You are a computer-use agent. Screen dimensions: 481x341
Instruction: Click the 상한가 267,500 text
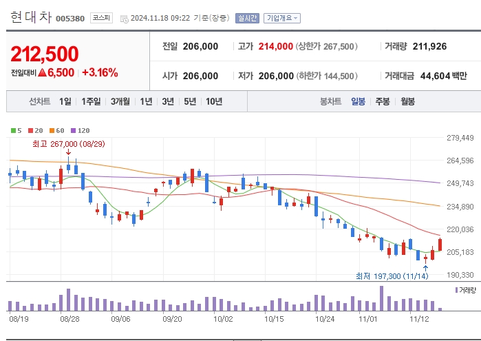tap(327, 46)
